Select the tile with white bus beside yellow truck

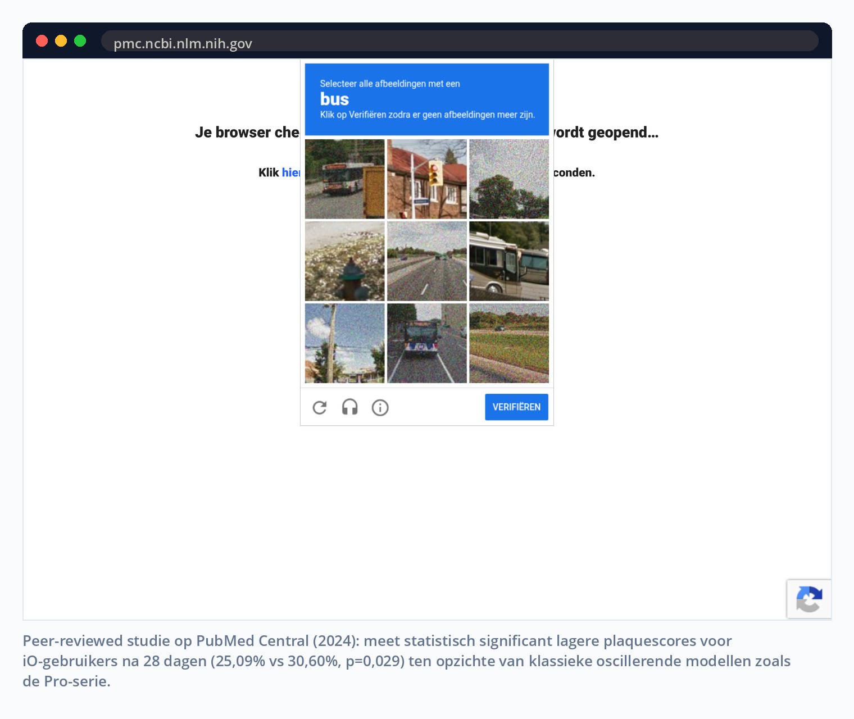coord(345,179)
